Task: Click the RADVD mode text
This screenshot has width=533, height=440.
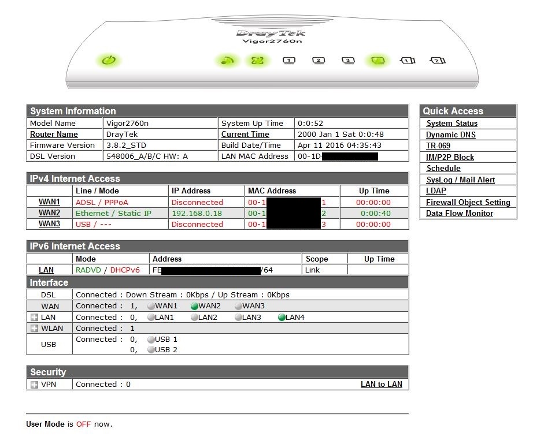Action: [88, 270]
